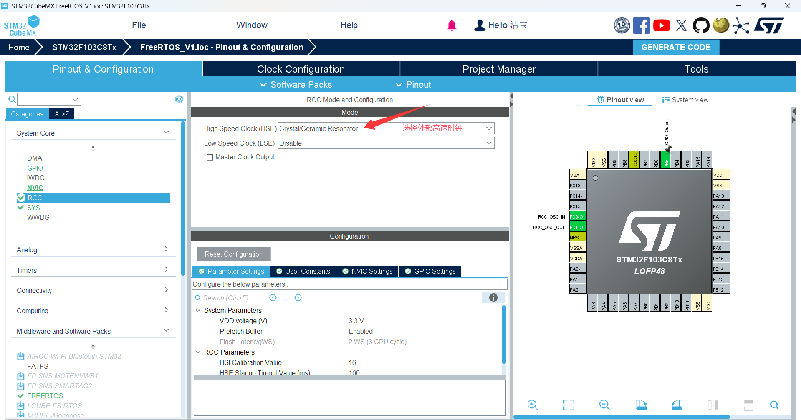
Task: Switch to the A->Z tab
Action: point(62,114)
